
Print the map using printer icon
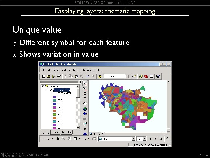click(x=59, y=76)
